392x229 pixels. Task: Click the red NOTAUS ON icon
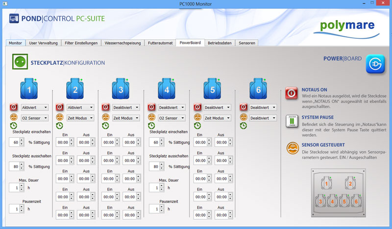coord(292,93)
